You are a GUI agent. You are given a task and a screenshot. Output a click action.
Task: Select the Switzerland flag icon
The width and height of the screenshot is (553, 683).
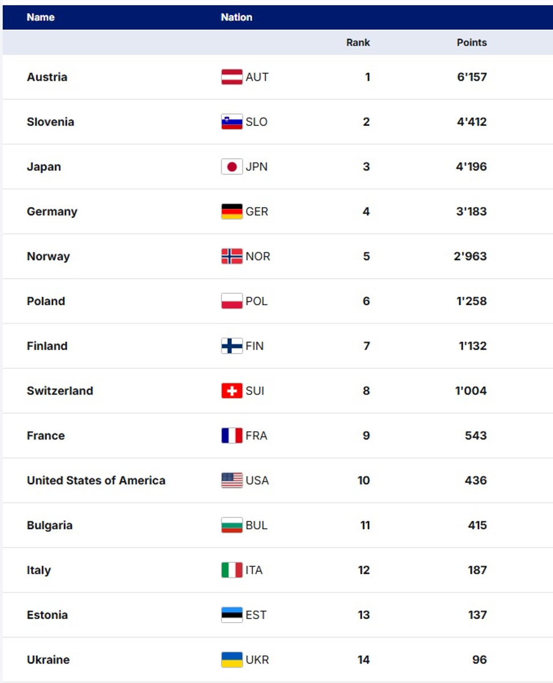232,391
